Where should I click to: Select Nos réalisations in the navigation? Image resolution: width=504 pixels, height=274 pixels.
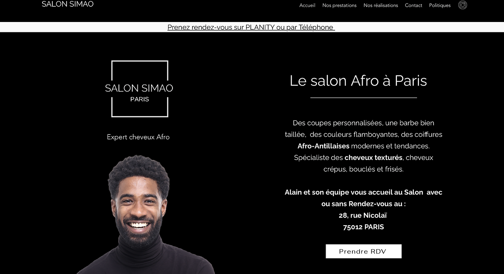click(x=381, y=5)
